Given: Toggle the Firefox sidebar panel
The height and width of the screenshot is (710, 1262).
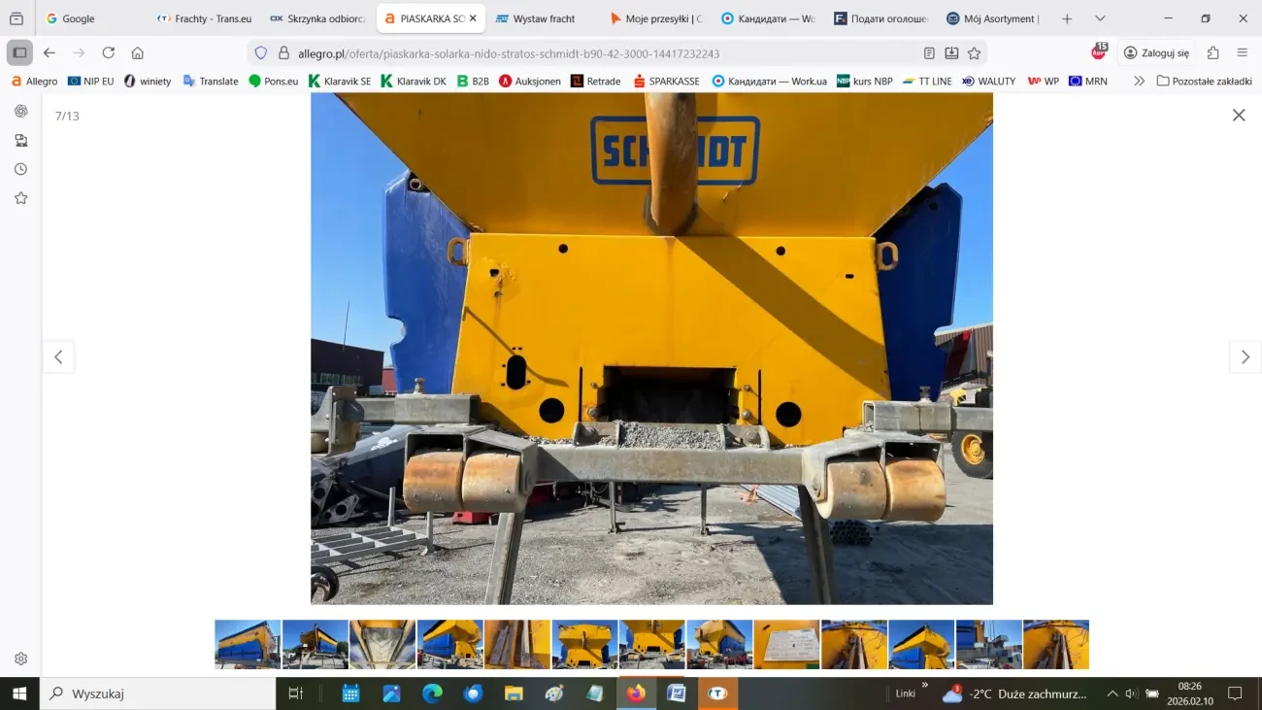Looking at the screenshot, I should (x=19, y=53).
